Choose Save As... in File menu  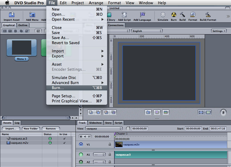pos(77,38)
